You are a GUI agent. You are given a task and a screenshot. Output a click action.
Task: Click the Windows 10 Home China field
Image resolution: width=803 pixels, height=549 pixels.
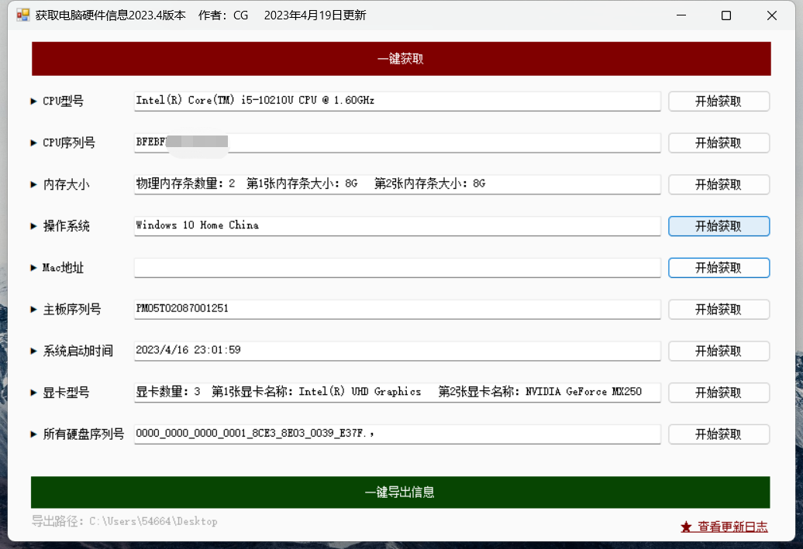(398, 225)
